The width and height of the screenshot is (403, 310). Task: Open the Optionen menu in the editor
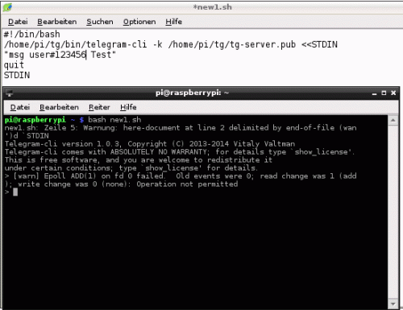(x=139, y=22)
